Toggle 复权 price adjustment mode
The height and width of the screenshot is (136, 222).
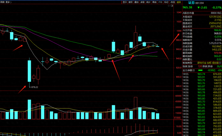pos(130,2)
